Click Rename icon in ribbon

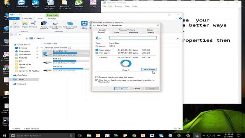point(33,25)
